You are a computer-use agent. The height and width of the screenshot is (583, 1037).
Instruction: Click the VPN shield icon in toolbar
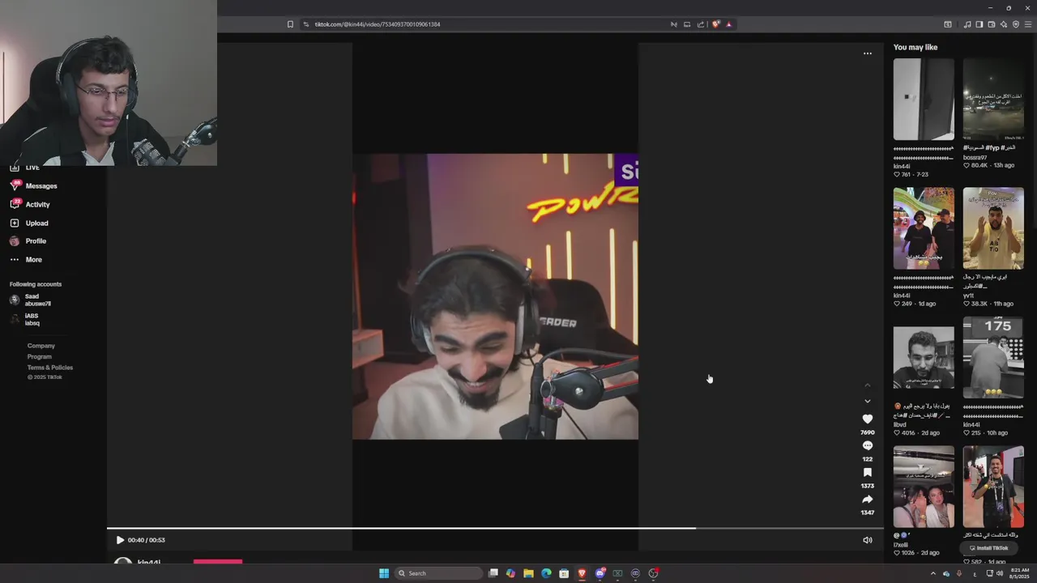(1016, 24)
